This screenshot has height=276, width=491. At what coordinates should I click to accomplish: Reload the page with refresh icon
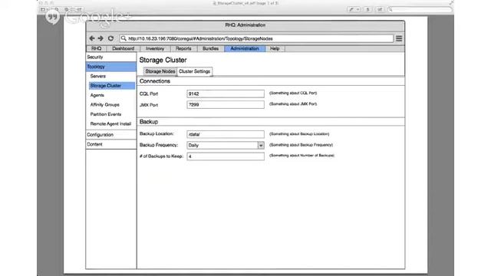coord(110,38)
